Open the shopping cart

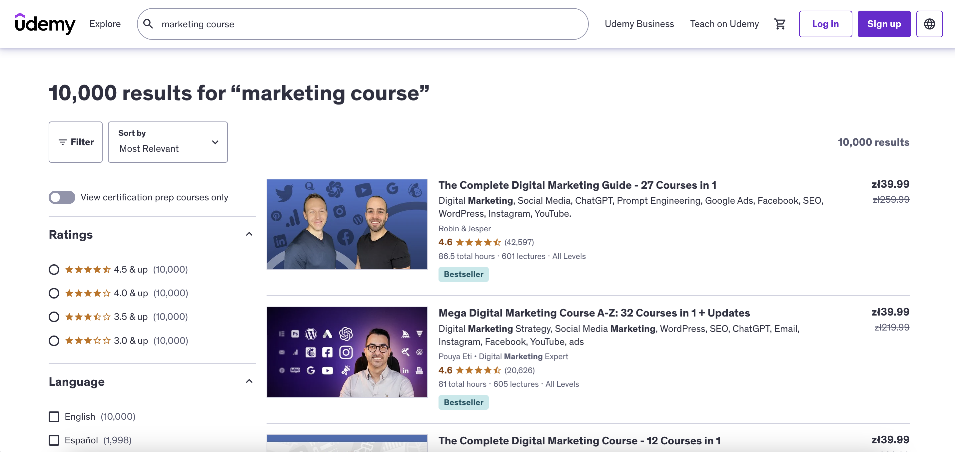(x=780, y=23)
